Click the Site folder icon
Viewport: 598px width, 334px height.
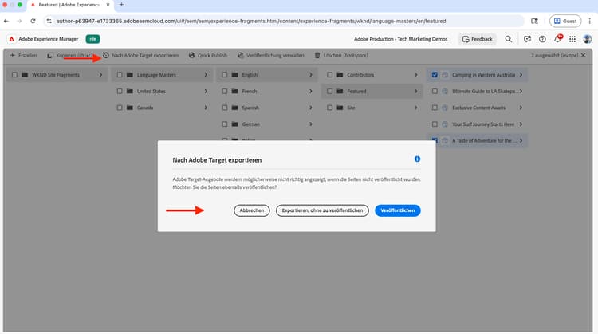point(340,108)
